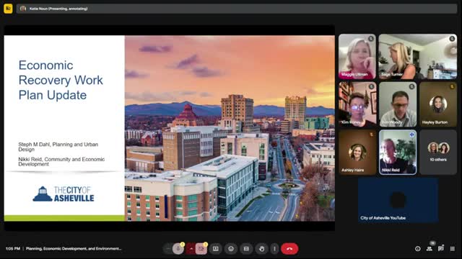Click the yellow presentation icon at top-left
462x259 pixels.
(8, 9)
